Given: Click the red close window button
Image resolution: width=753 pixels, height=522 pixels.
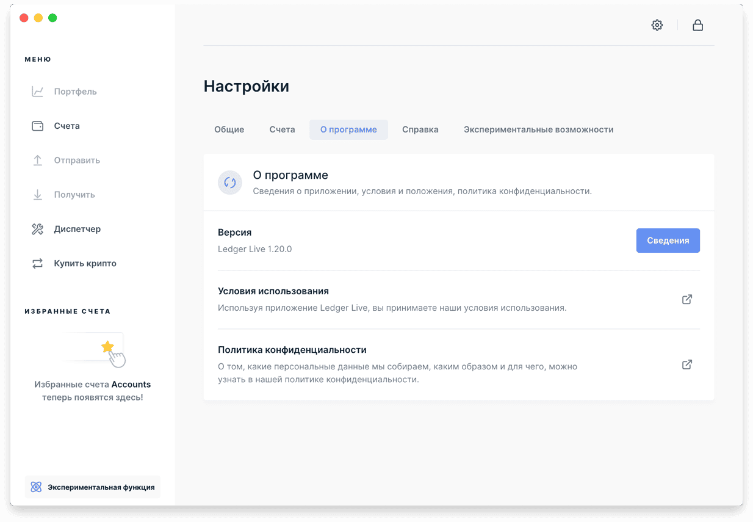Looking at the screenshot, I should [24, 18].
